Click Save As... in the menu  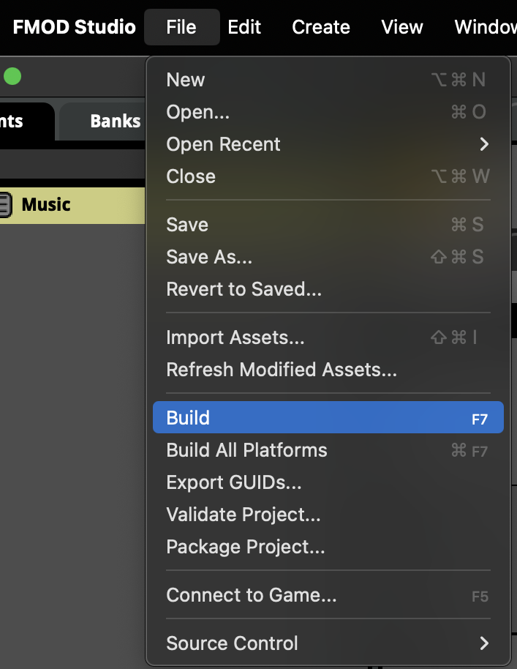pos(209,257)
